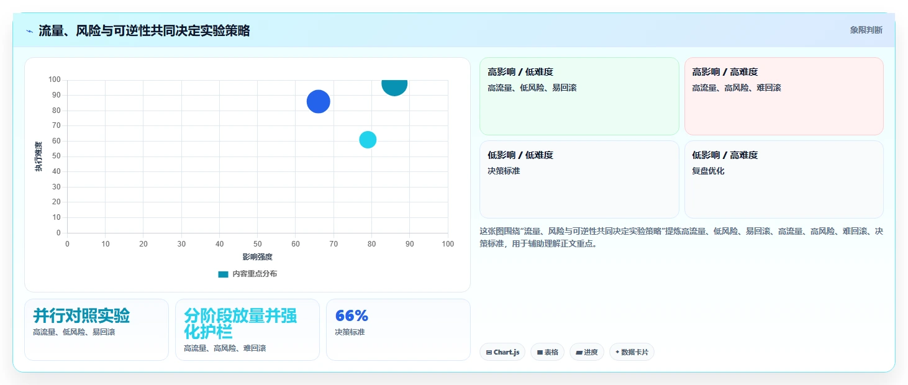908x385 pixels.
Task: Select the 分阶段放量并强化护栏 card
Action: point(247,330)
